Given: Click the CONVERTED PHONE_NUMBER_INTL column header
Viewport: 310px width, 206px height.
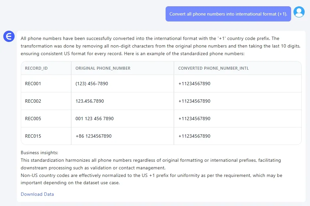Looking at the screenshot, I should [x=213, y=68].
